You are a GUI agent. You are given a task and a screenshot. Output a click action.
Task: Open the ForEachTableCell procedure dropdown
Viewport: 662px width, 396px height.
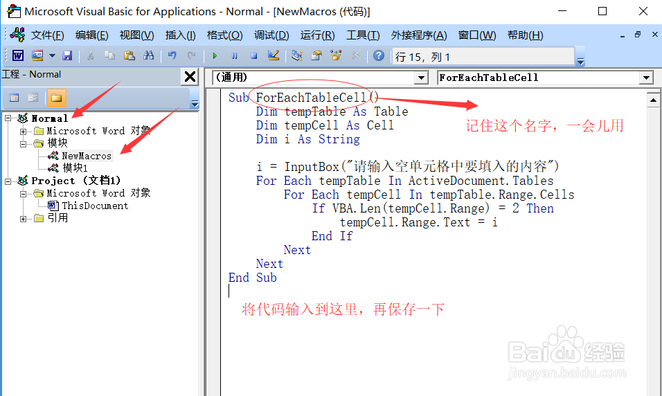(x=646, y=78)
